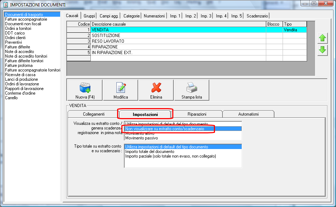Select the VENDITA causale row
The image size is (336, 207).
(x=187, y=30)
